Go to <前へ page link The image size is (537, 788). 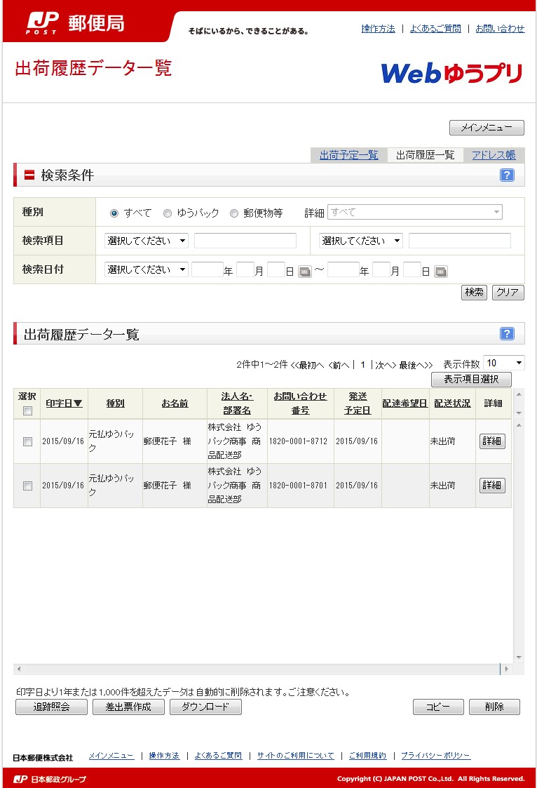[339, 365]
